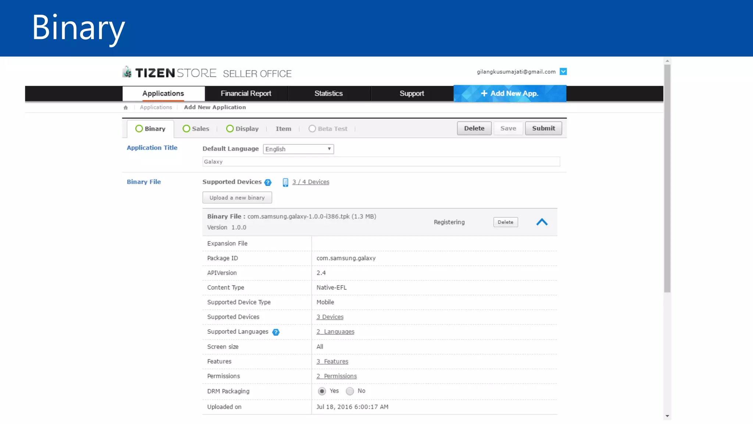The height and width of the screenshot is (424, 753).
Task: Click the Tizen Store logo icon
Action: coord(127,72)
